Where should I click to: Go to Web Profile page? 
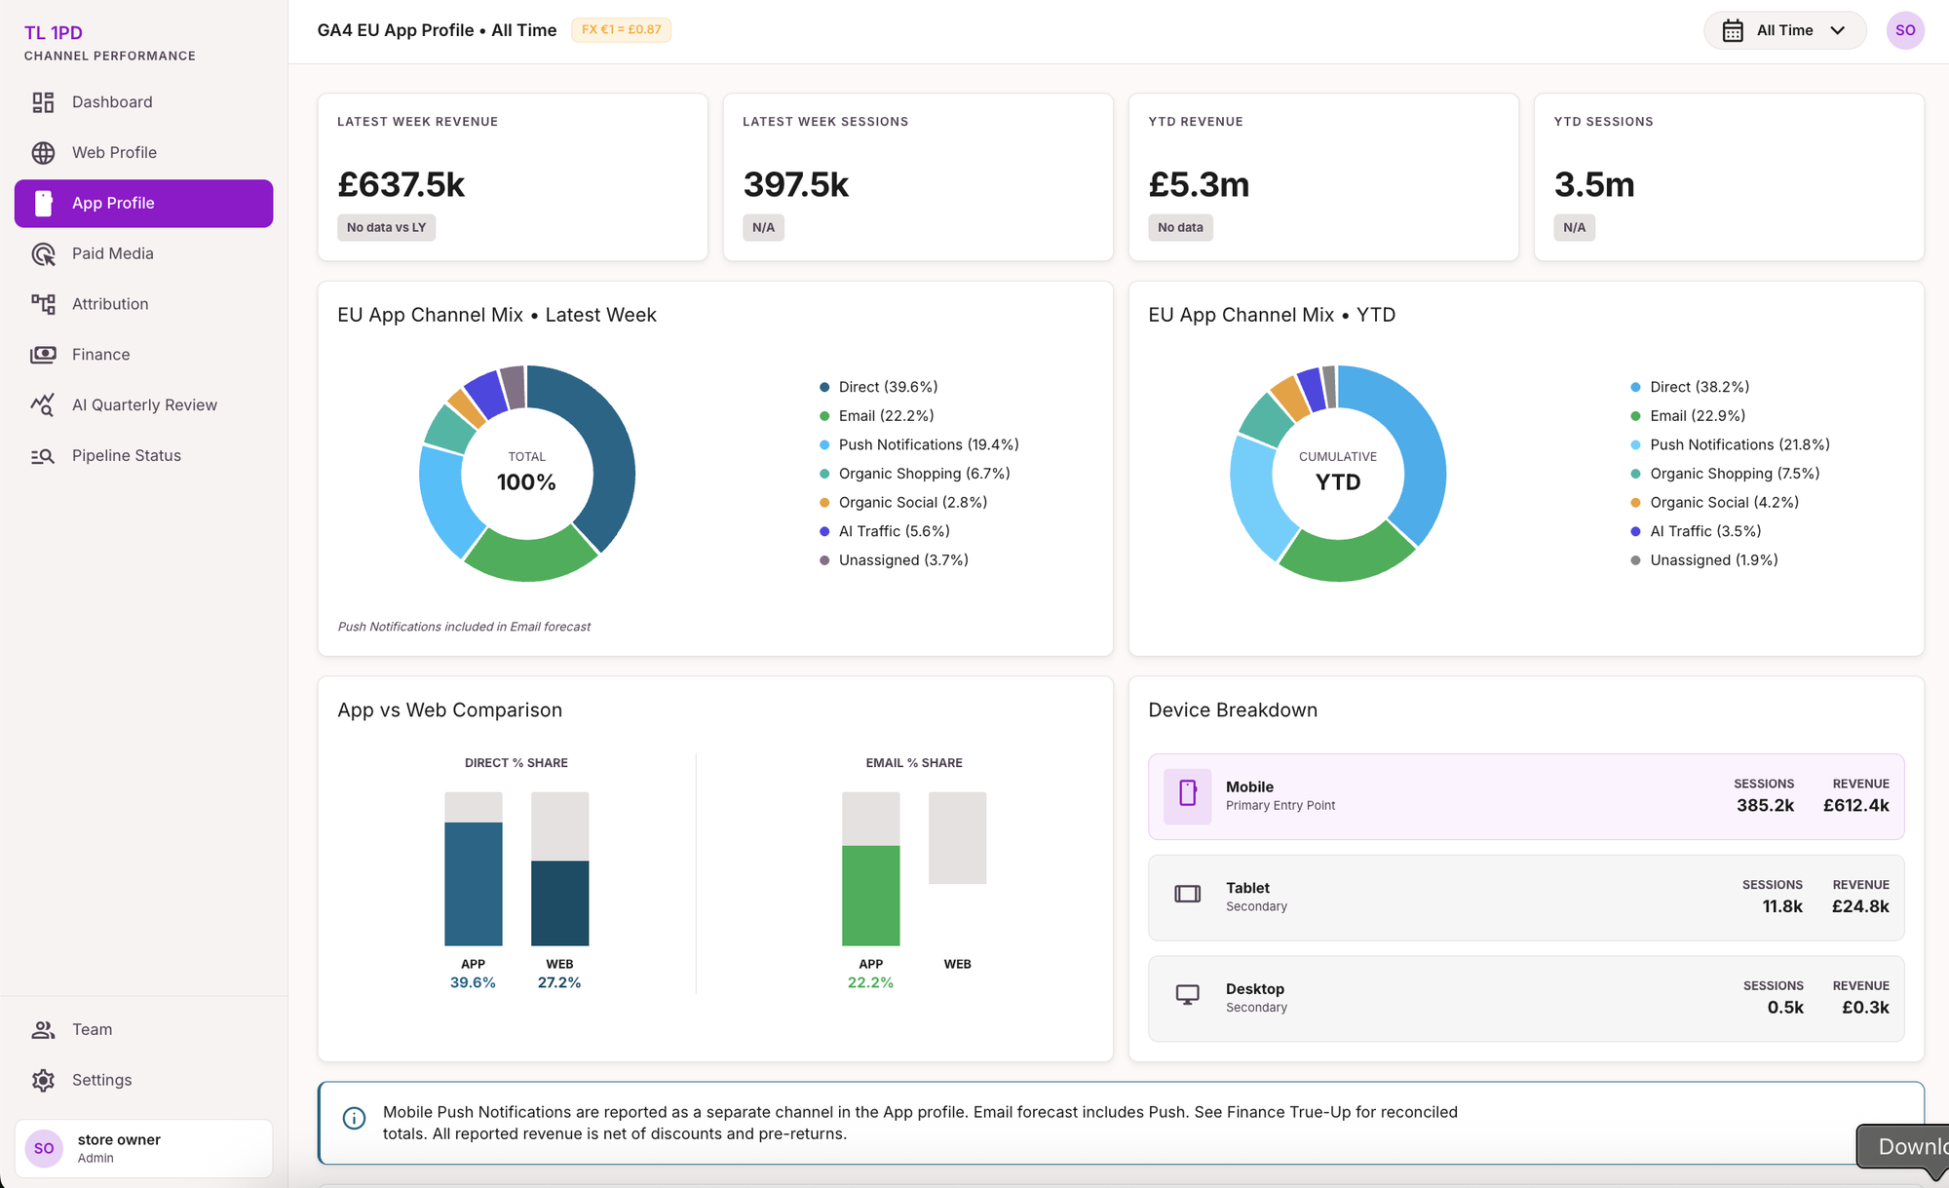(143, 153)
